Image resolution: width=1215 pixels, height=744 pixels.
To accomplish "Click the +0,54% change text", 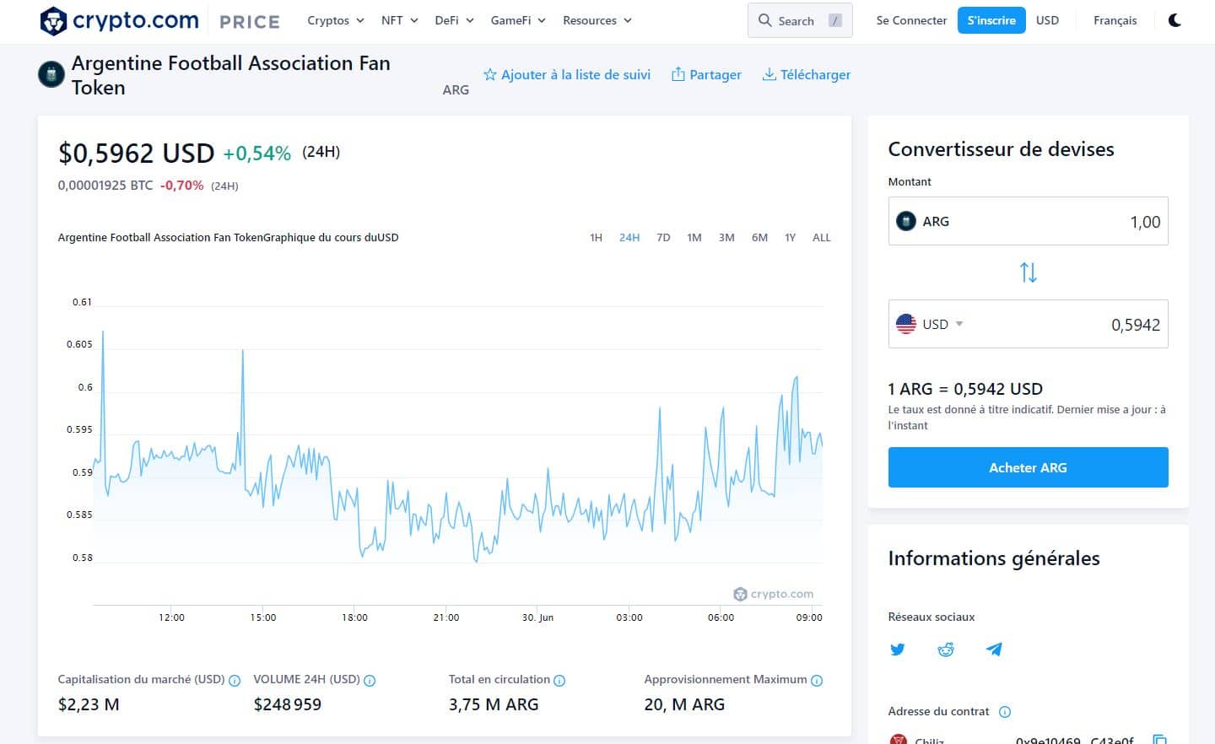I will click(x=256, y=154).
